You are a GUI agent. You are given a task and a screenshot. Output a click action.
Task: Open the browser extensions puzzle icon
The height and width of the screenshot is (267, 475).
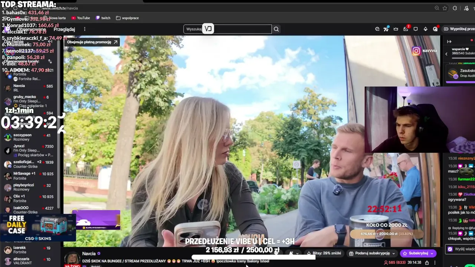(x=455, y=8)
